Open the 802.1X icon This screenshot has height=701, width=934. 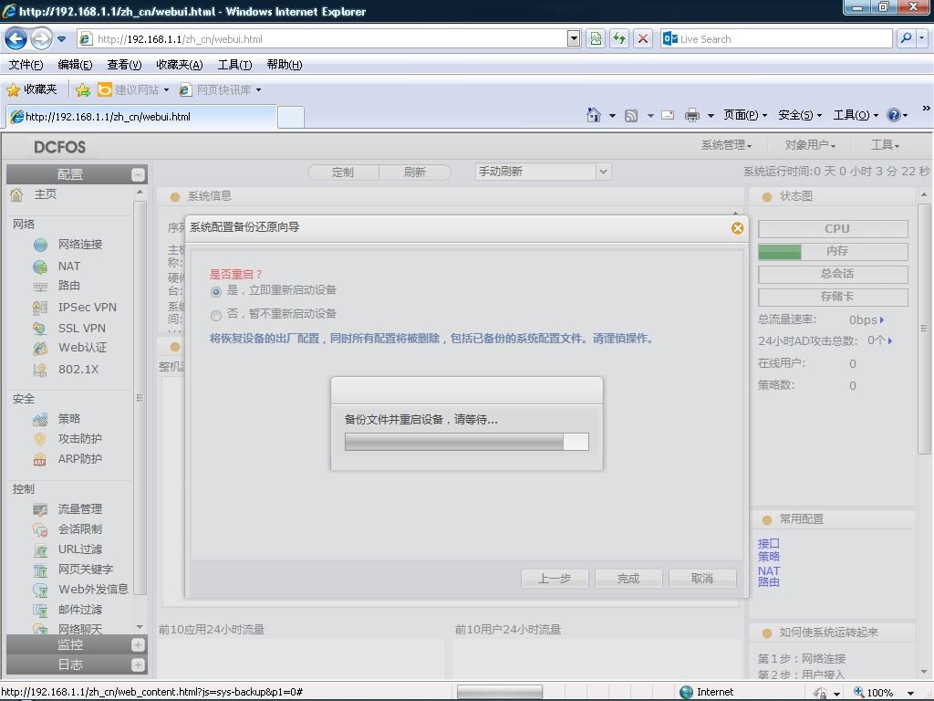click(x=40, y=370)
